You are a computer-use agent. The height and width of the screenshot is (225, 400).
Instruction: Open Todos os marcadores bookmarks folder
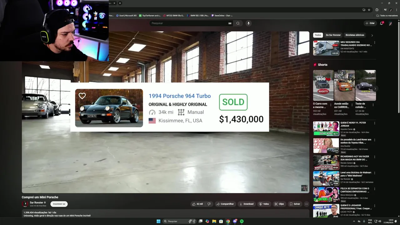click(387, 15)
